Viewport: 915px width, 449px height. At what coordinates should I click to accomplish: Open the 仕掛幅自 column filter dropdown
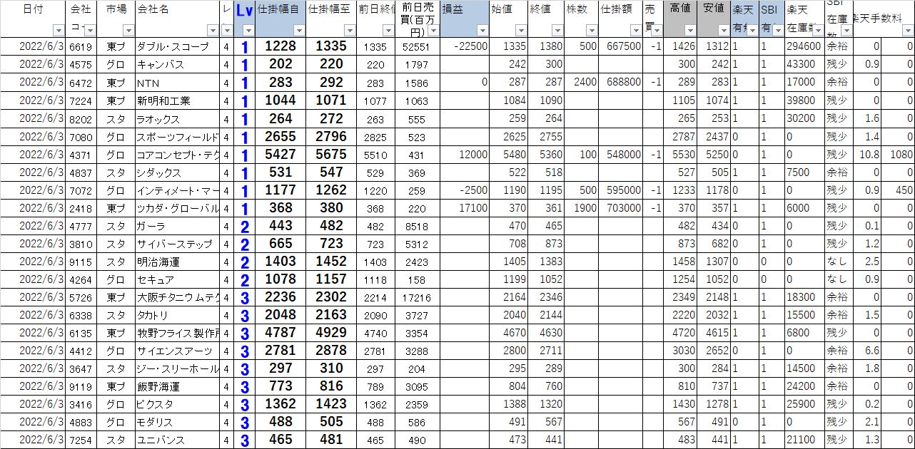click(299, 30)
